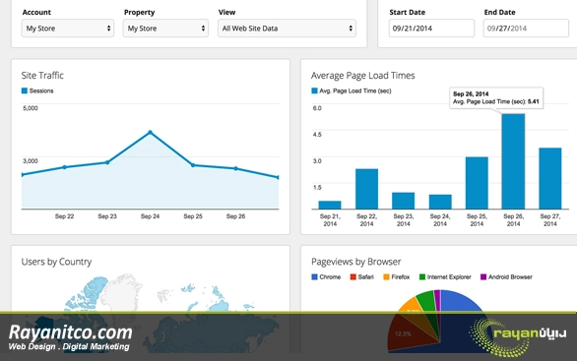Click the Sep 25, 2014 load time bar

point(477,183)
